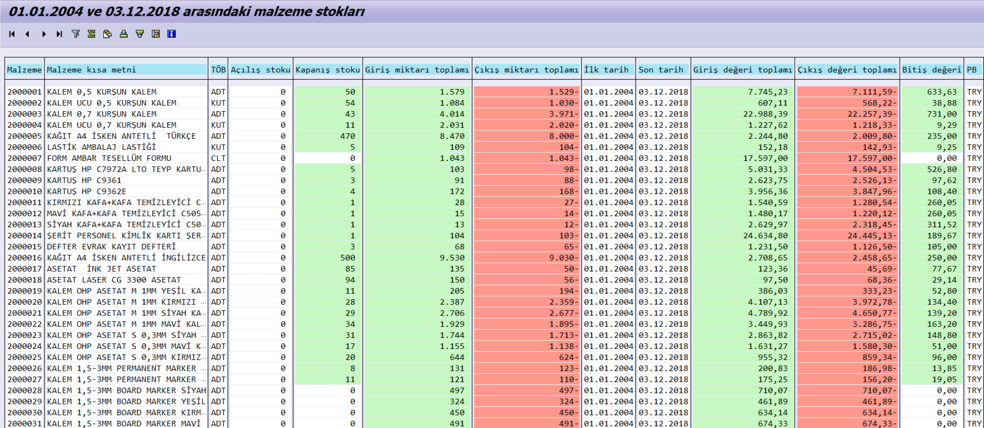Select the PB column header

tap(974, 70)
